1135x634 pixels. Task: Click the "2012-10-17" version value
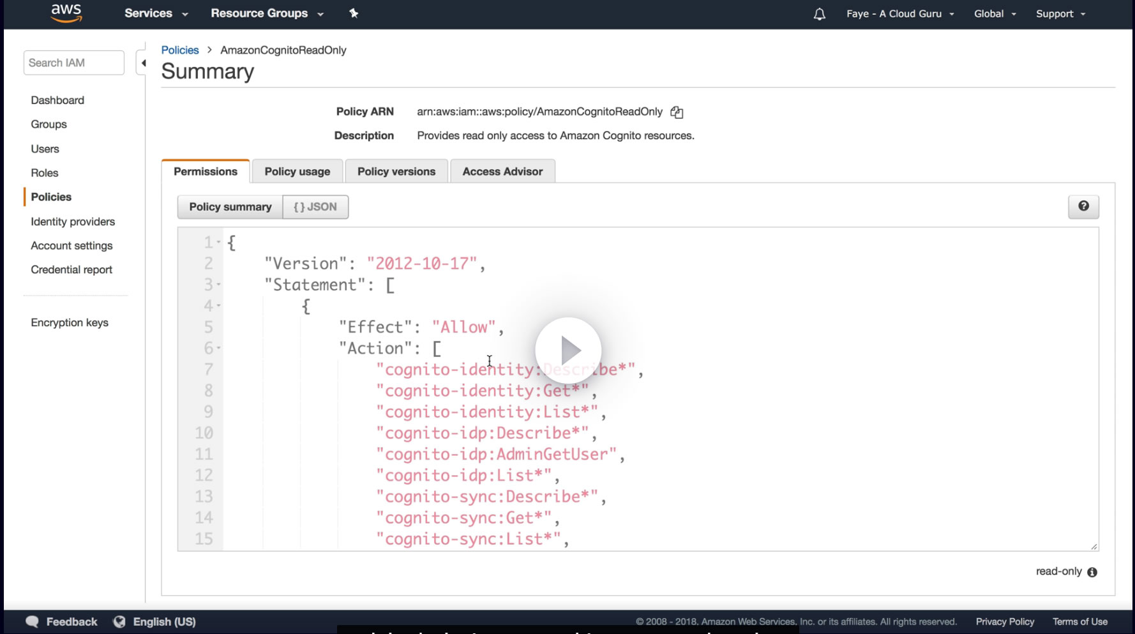tap(422, 264)
